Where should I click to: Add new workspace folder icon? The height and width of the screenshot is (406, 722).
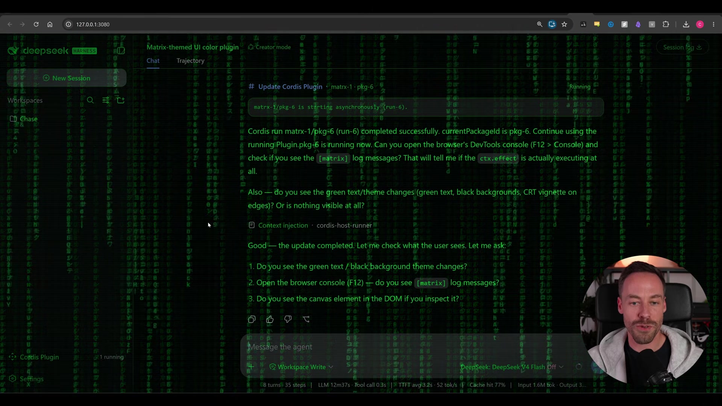121,100
